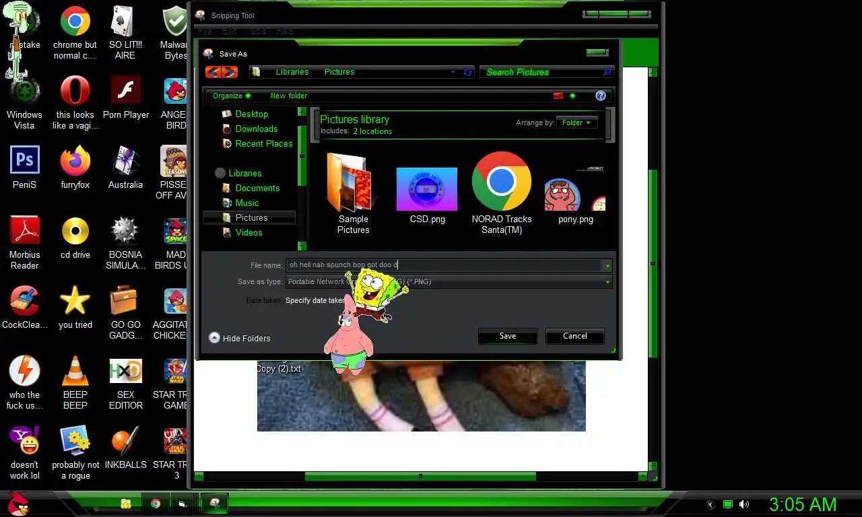Open the view options green dropdown dot
This screenshot has height=517, width=862.
coord(572,96)
